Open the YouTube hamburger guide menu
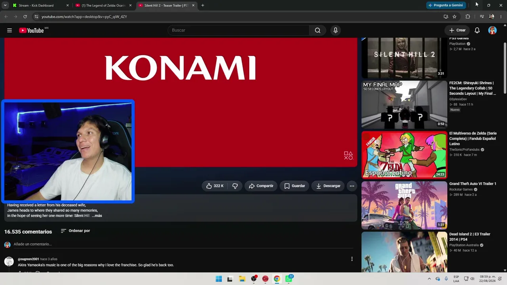 coord(10,30)
